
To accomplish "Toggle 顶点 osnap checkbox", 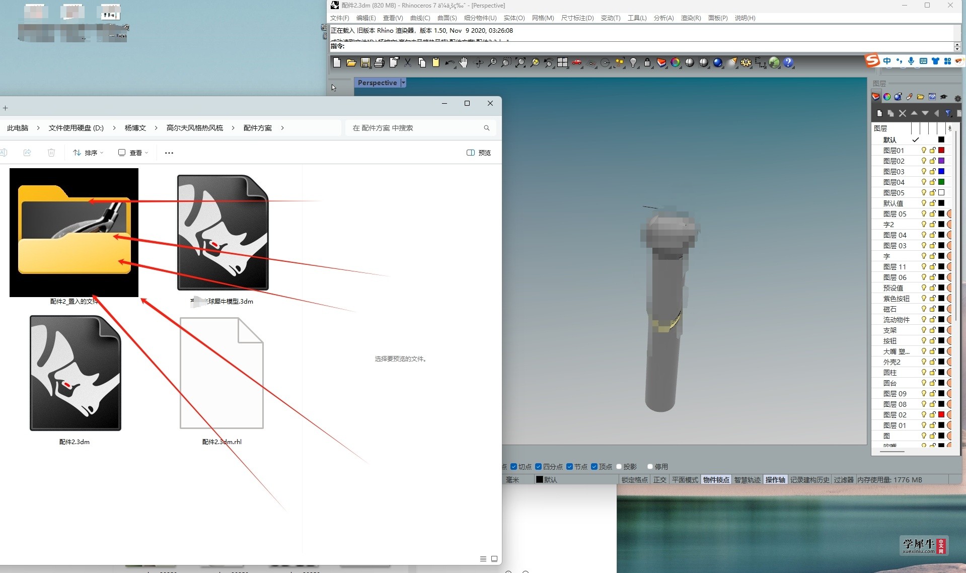I will (x=595, y=467).
